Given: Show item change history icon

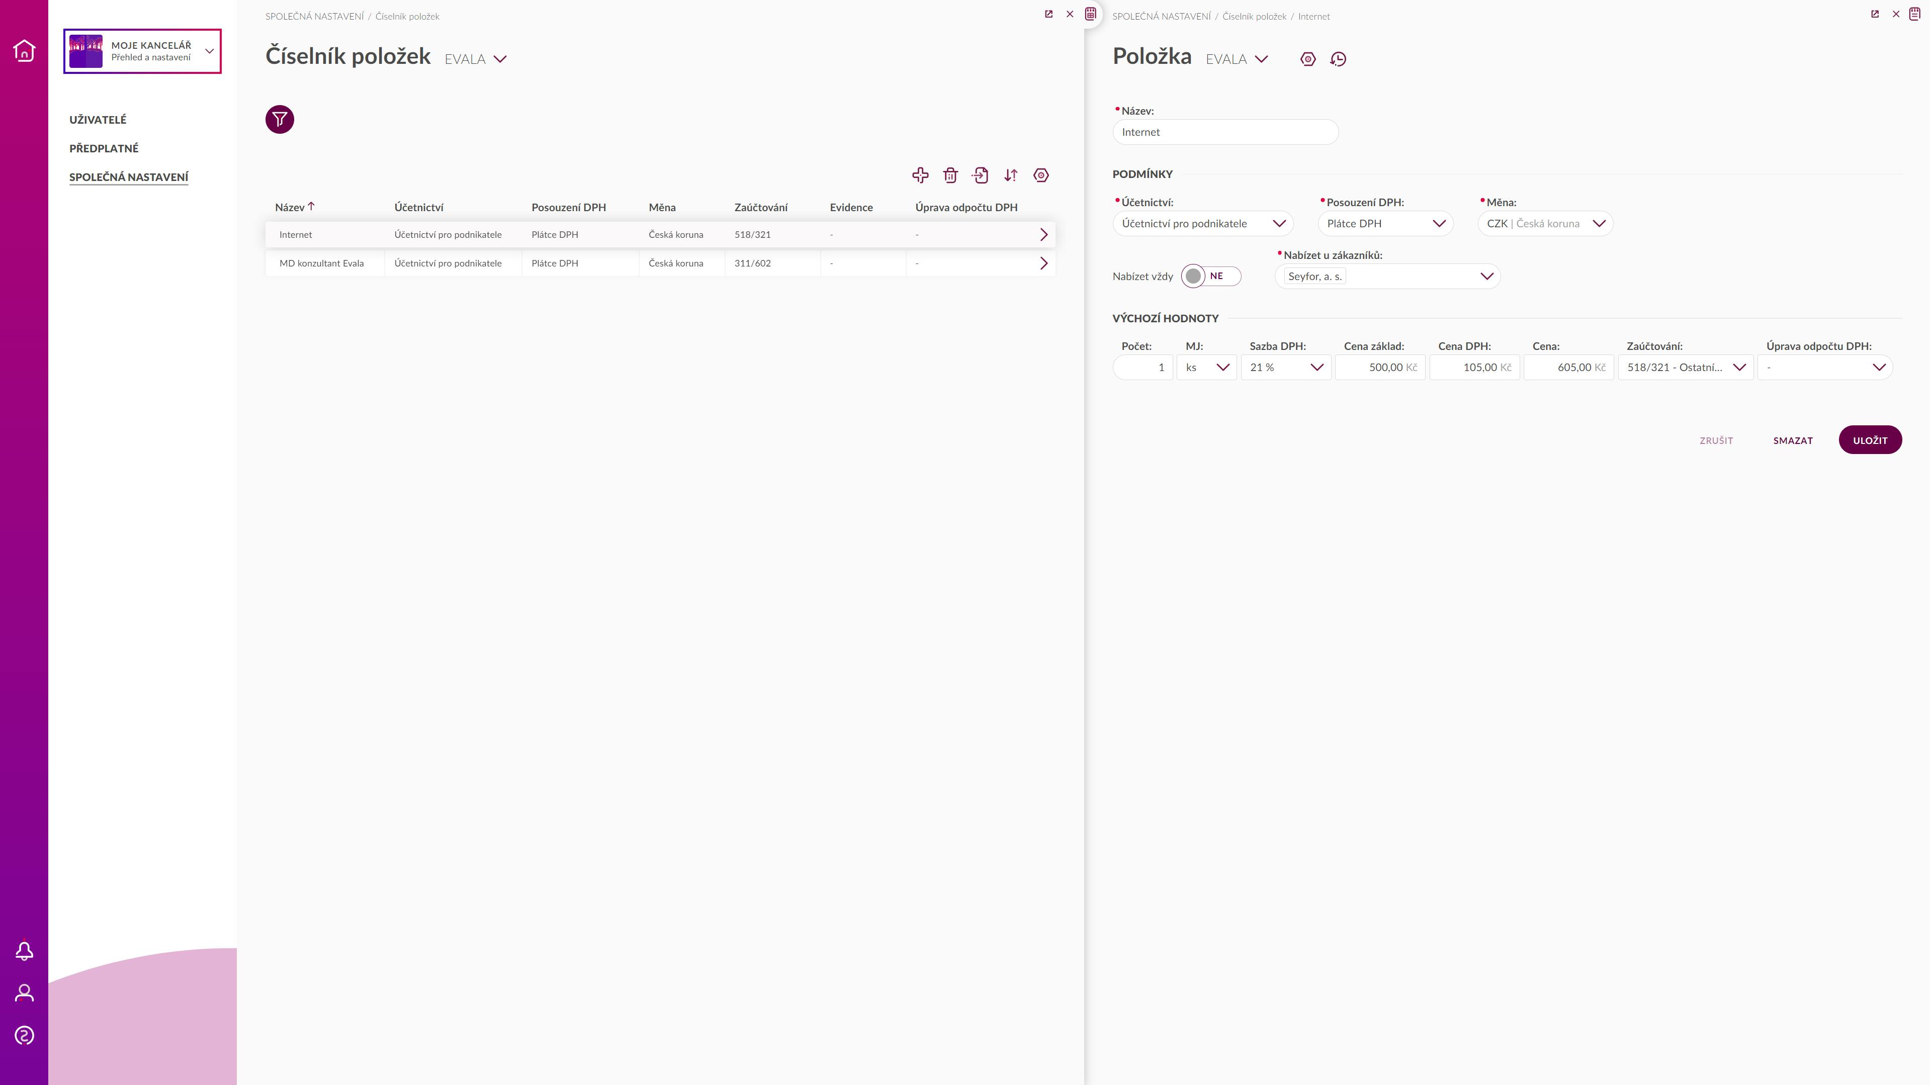Looking at the screenshot, I should click(1338, 59).
